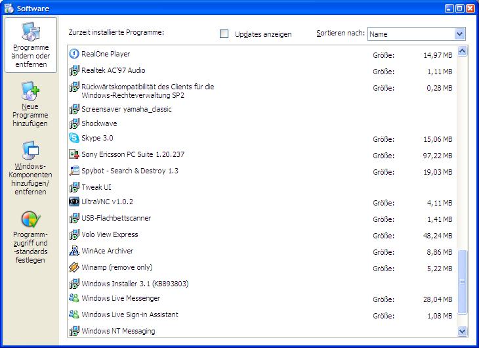The image size is (479, 348).
Task: Select WinAce Archiver entry
Action: tap(108, 251)
